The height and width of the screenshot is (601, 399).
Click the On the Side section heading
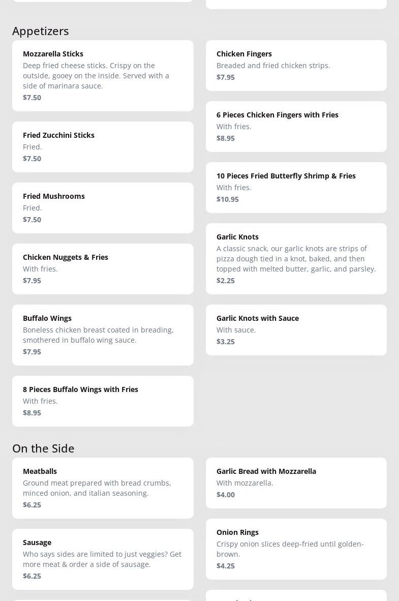click(x=43, y=448)
